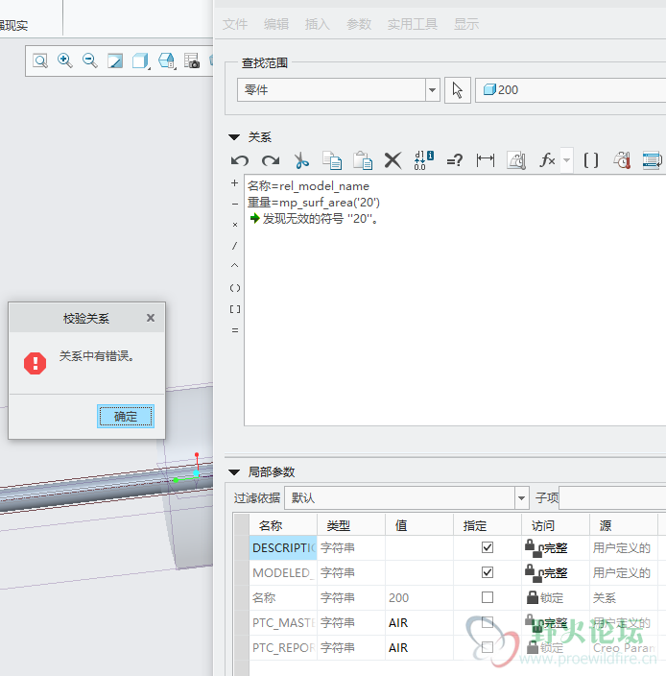This screenshot has height=676, width=666.
Task: Collapse the 局部参数 section
Action: [x=234, y=472]
